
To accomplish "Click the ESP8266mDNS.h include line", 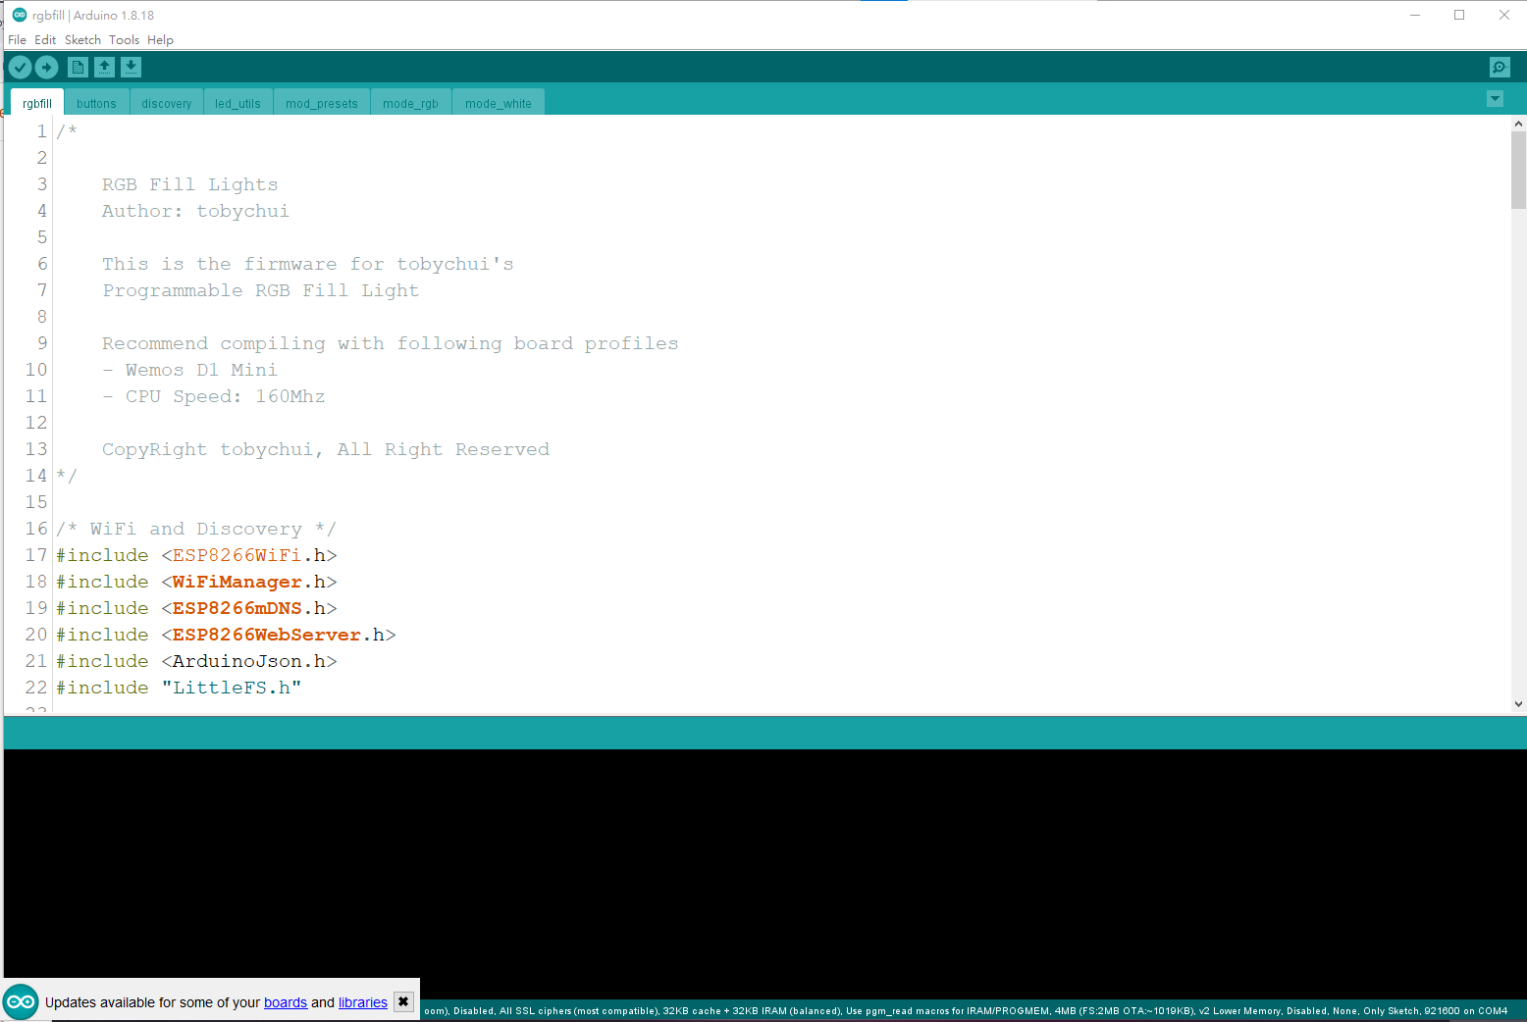I will click(x=196, y=608).
